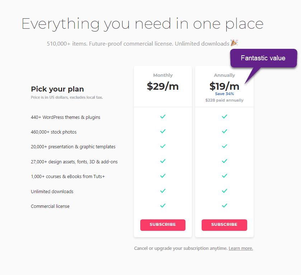Click the Save 34% label
The height and width of the screenshot is (275, 301).
pos(225,94)
